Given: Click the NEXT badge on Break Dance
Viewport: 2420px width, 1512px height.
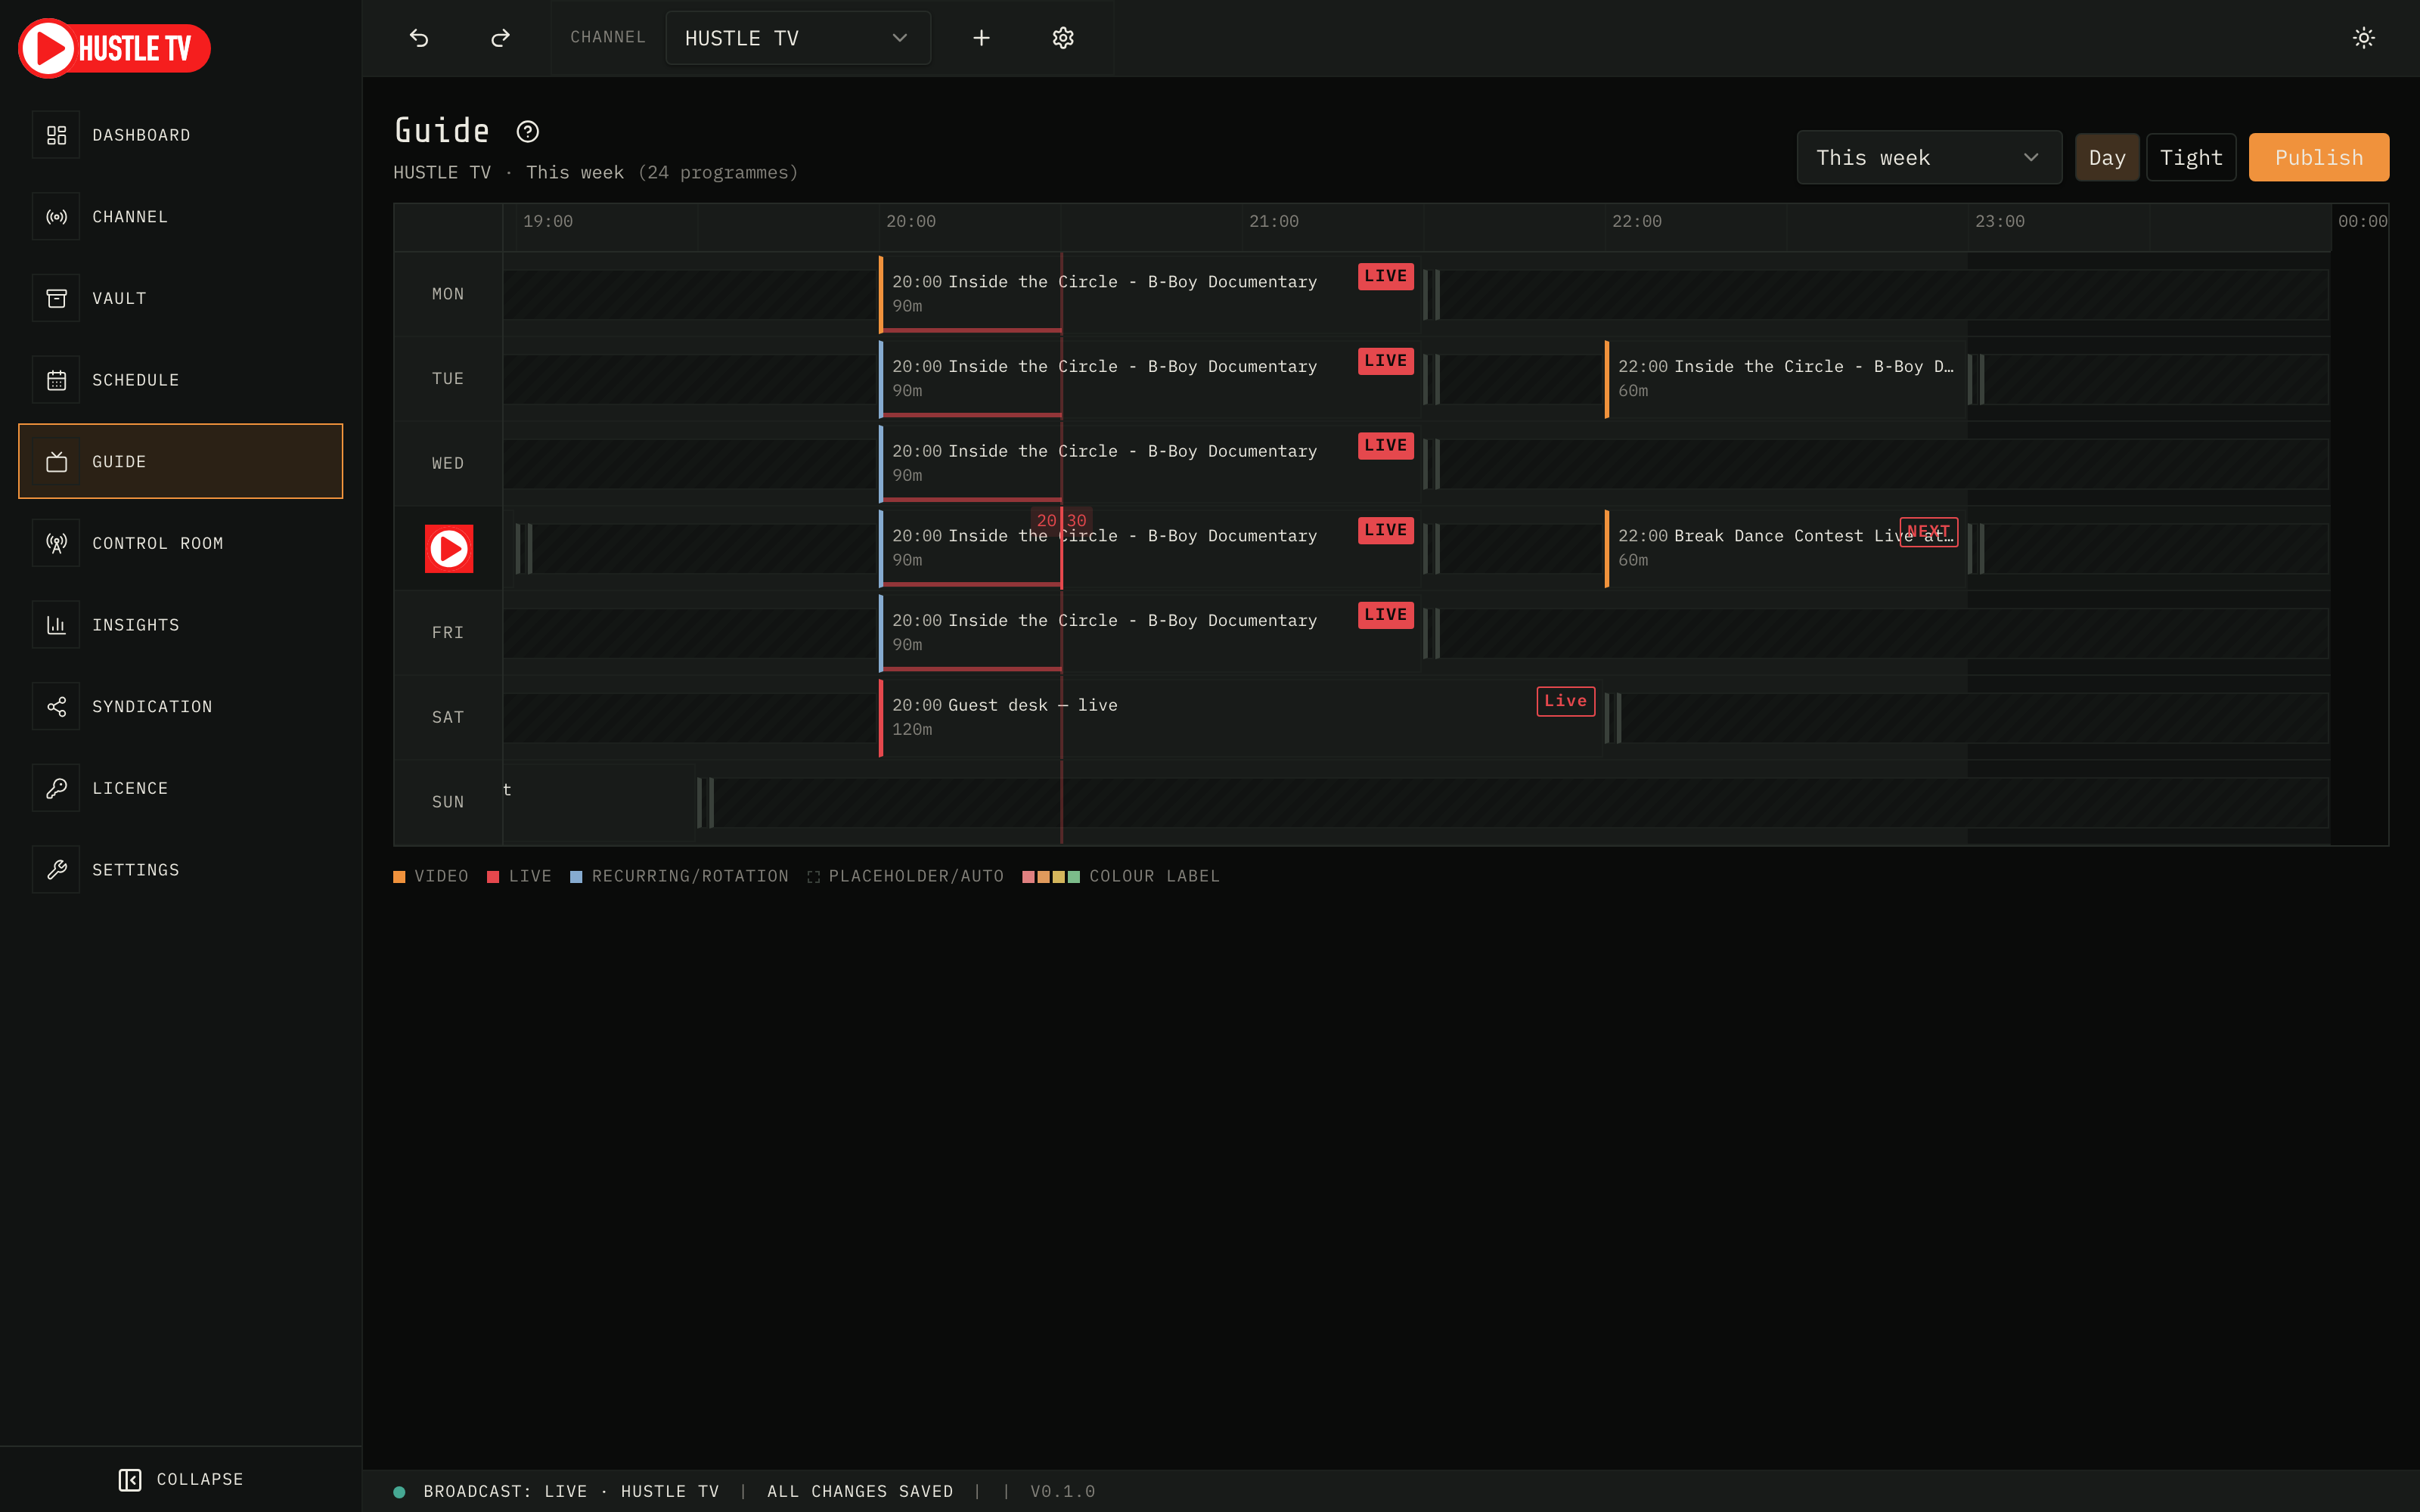Looking at the screenshot, I should 1928,531.
